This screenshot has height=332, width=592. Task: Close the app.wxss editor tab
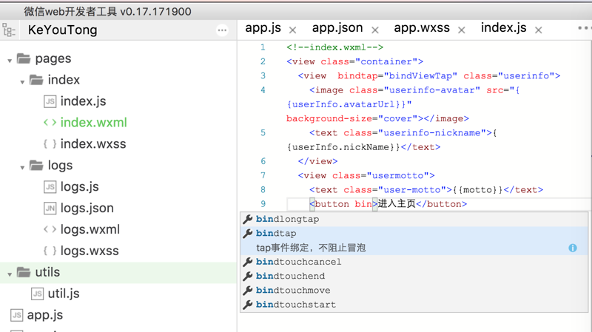click(462, 30)
